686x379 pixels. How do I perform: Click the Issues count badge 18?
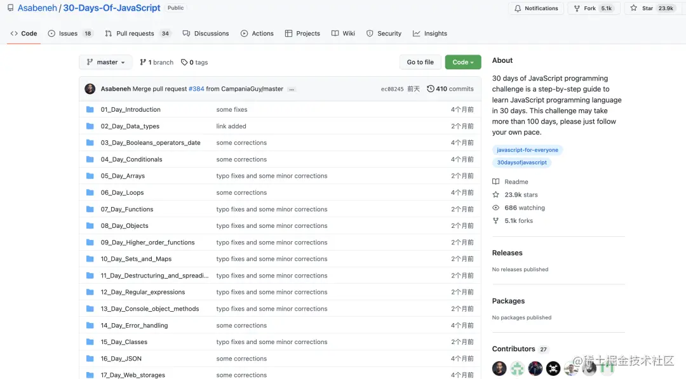pos(88,34)
